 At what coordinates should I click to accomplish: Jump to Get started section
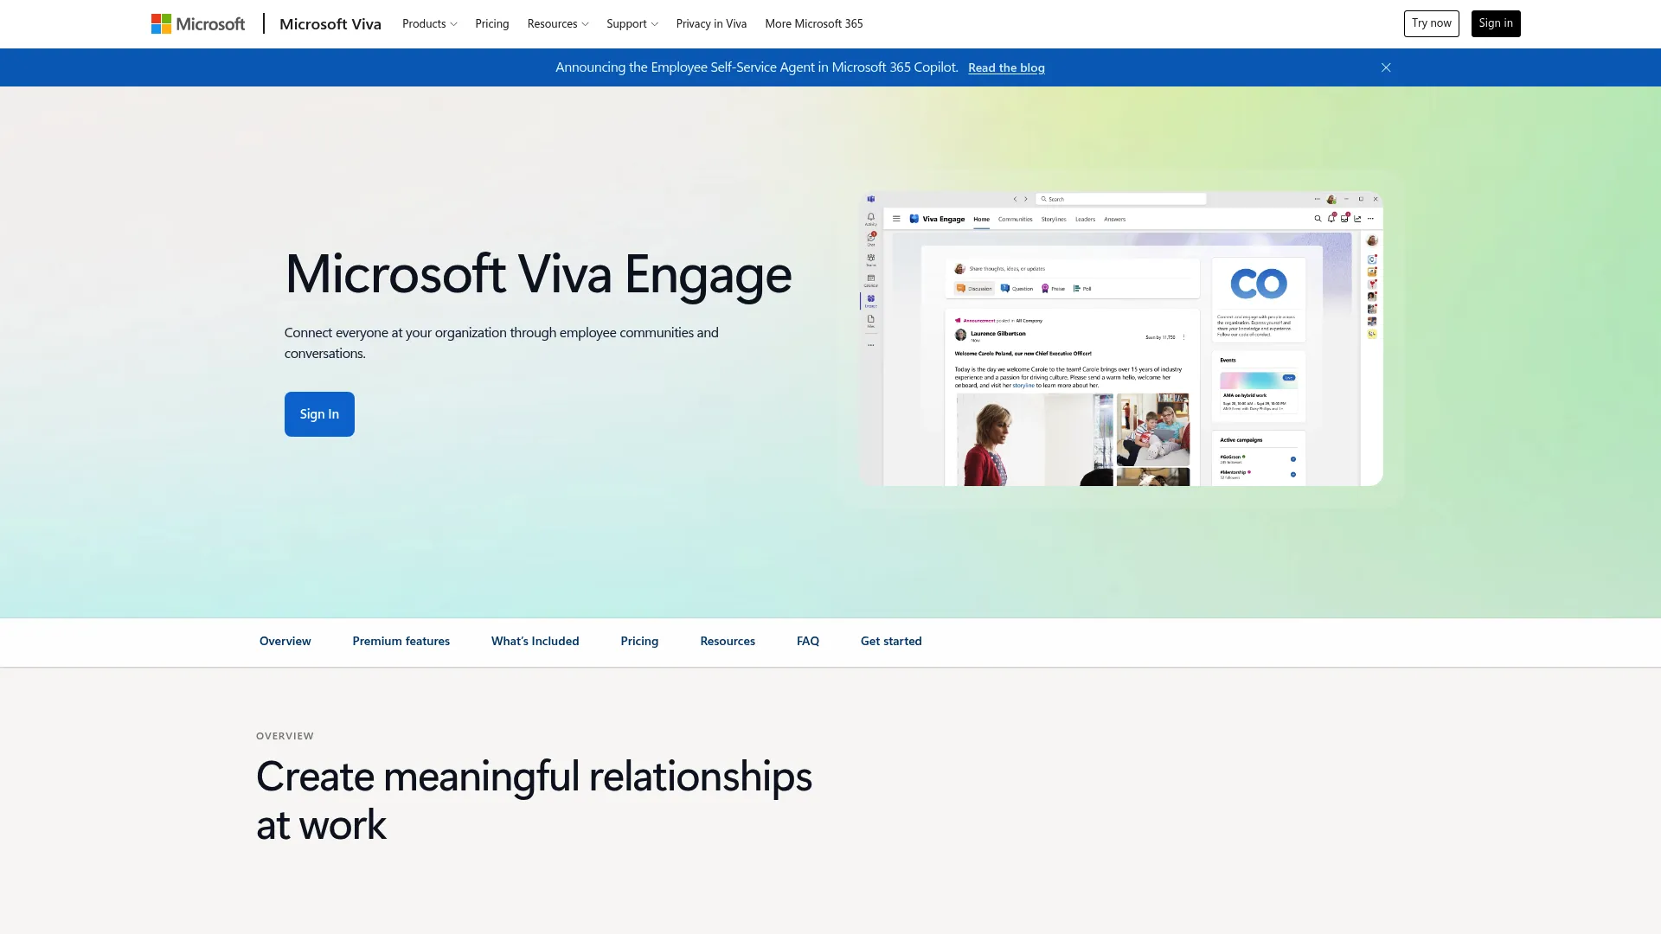click(891, 641)
